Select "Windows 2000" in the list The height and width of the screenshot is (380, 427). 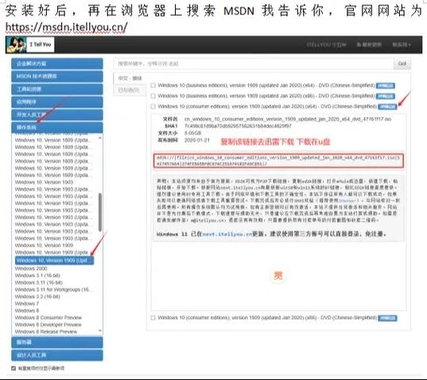point(31,269)
